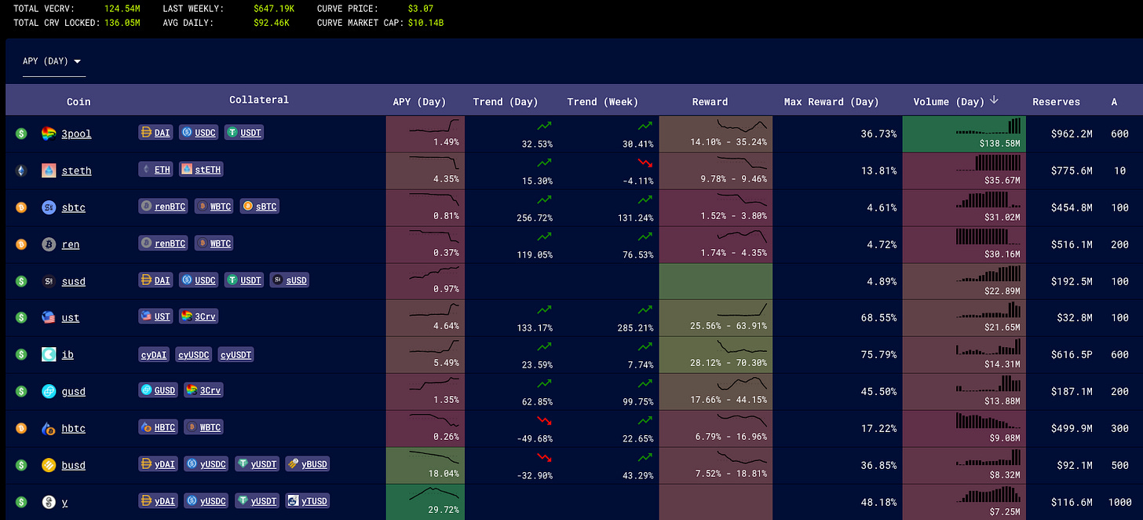The width and height of the screenshot is (1143, 520).
Task: Open the steth pool link
Action: coord(76,170)
